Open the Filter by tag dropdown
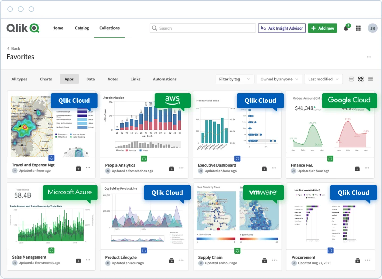This screenshot has width=382, height=279. (235, 79)
